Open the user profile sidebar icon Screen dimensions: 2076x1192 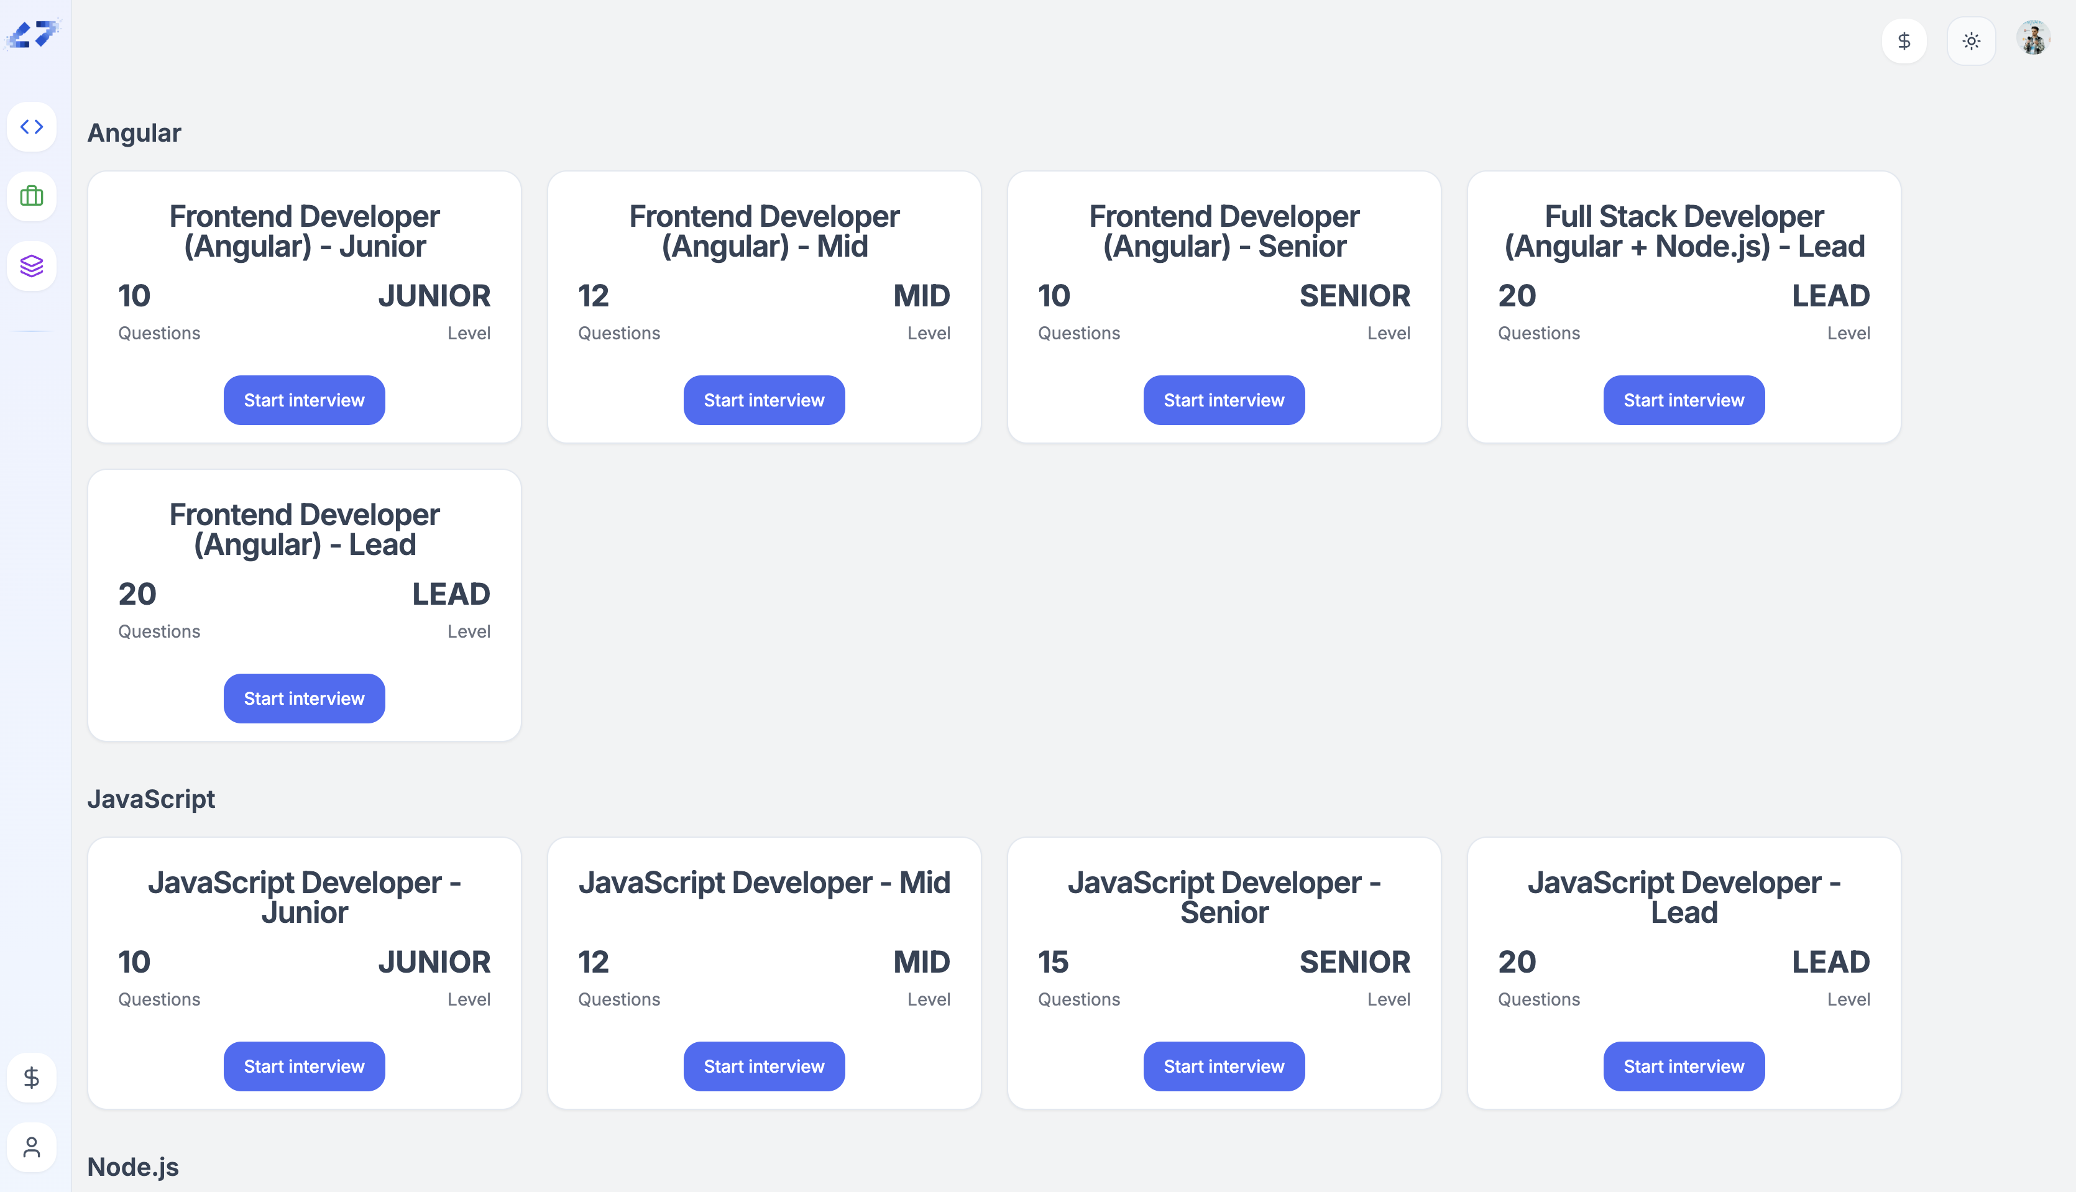click(32, 1147)
